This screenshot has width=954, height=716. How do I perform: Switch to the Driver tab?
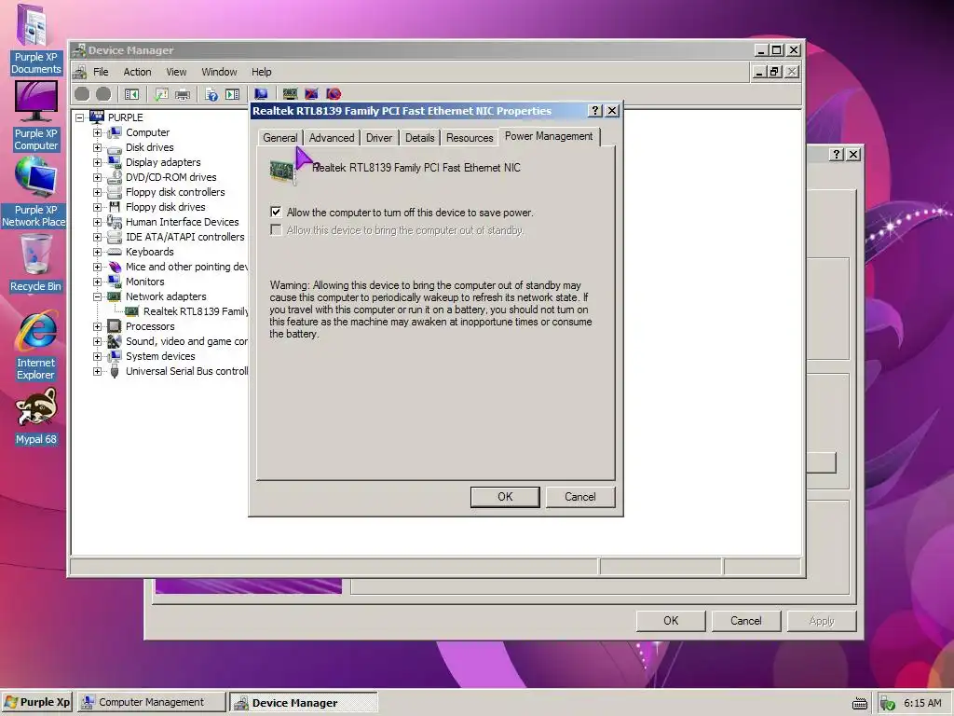[x=379, y=138]
